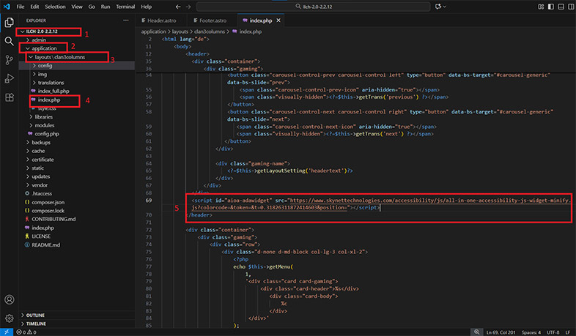This screenshot has width=576, height=336.
Task: Click the remote window icon in status bar
Action: pos(5,332)
